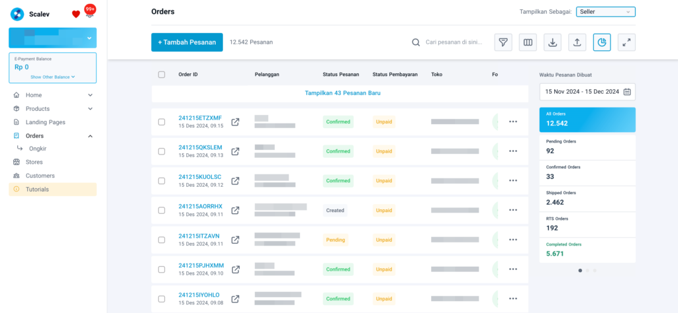Expand the Products menu chevron
The height and width of the screenshot is (313, 678).
(90, 109)
